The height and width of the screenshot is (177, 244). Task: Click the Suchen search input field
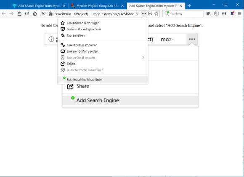tap(183, 14)
